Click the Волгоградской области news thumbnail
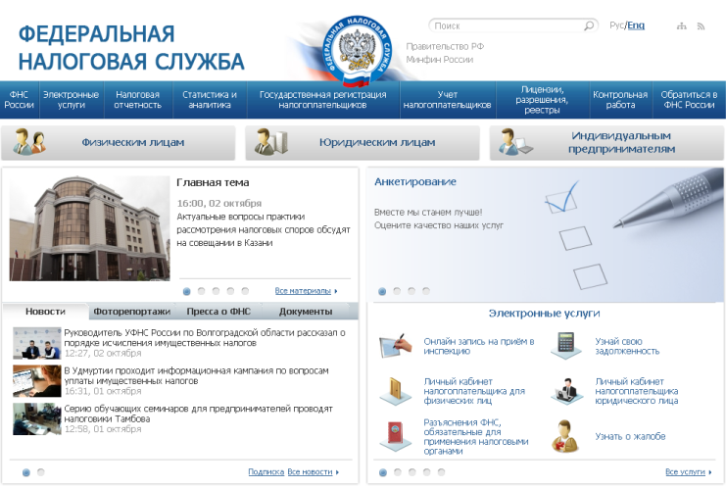Viewport: 726px width, 488px height. pos(37,343)
